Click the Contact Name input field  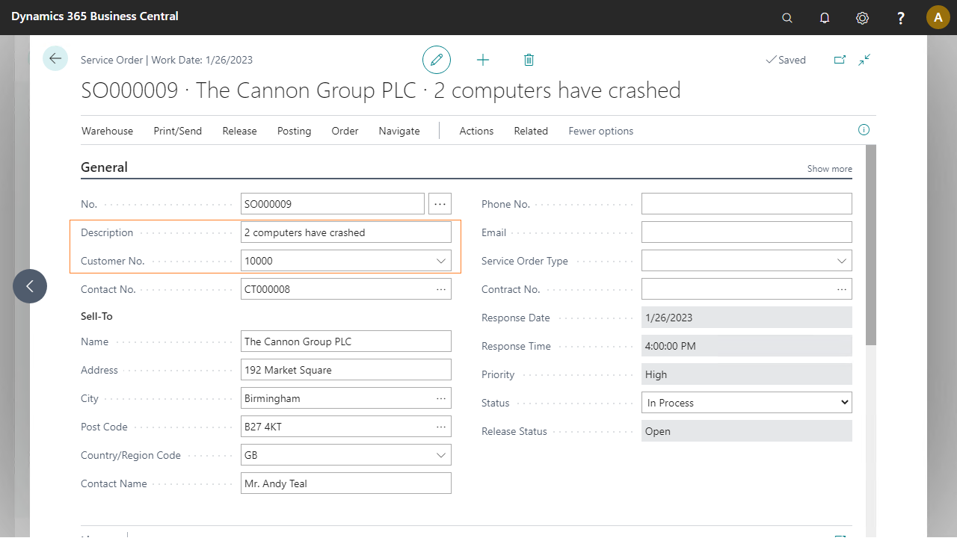click(x=346, y=483)
